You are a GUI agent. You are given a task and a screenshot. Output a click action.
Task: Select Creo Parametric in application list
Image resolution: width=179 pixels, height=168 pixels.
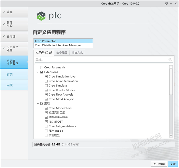63,41
